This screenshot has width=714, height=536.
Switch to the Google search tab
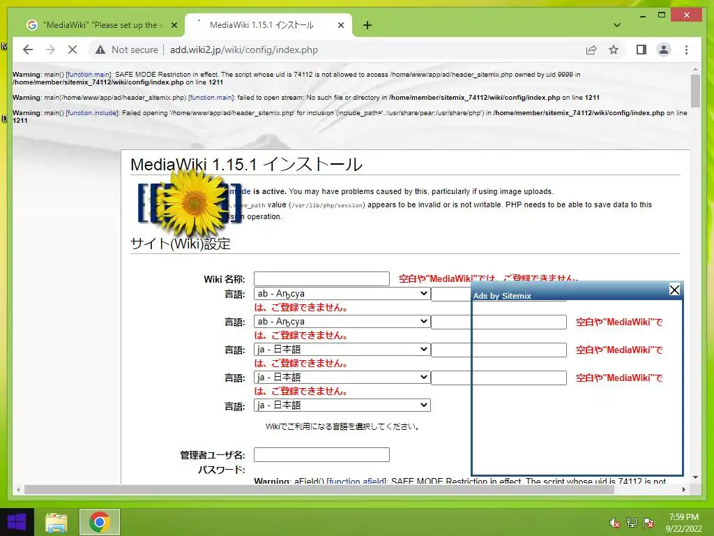point(101,25)
